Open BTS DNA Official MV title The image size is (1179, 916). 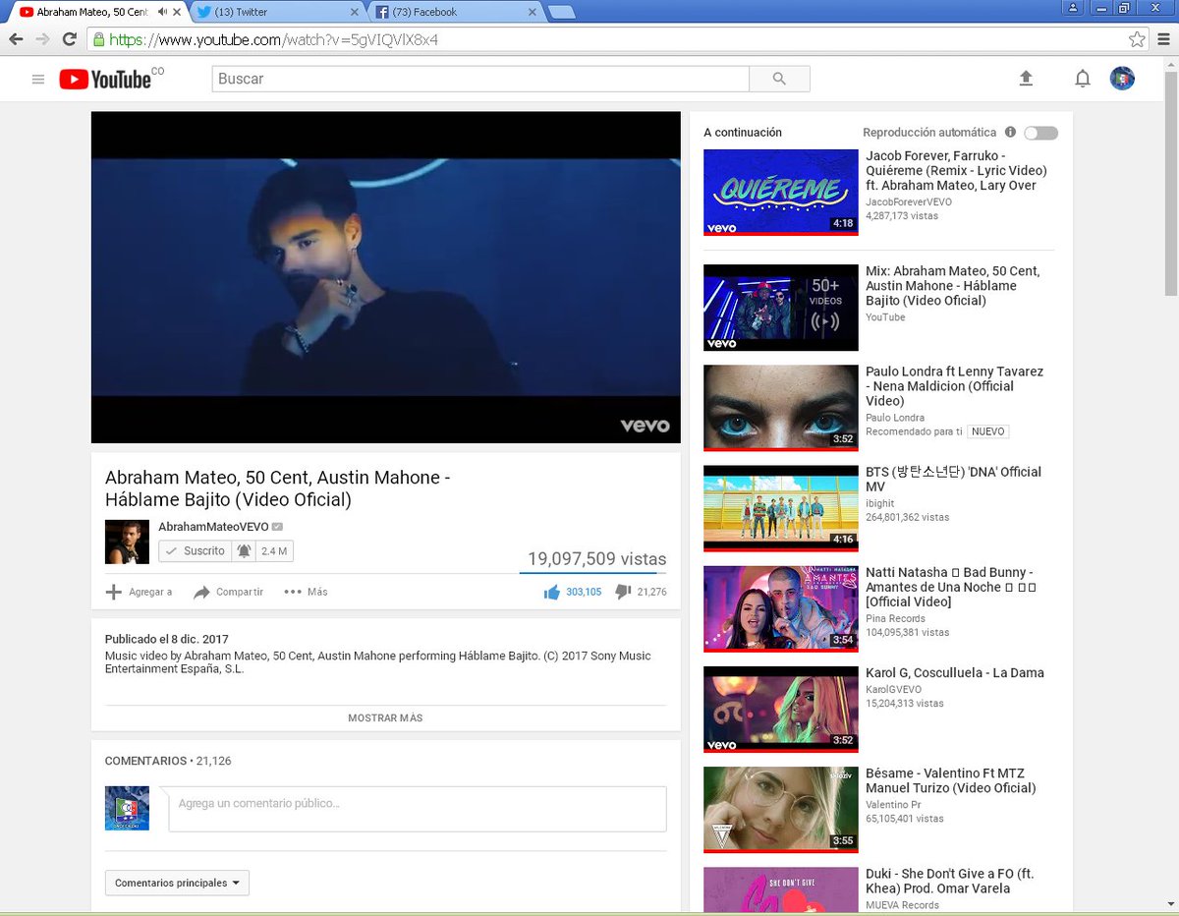(x=953, y=479)
